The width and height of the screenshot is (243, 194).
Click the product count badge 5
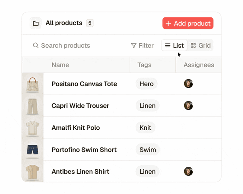click(90, 23)
